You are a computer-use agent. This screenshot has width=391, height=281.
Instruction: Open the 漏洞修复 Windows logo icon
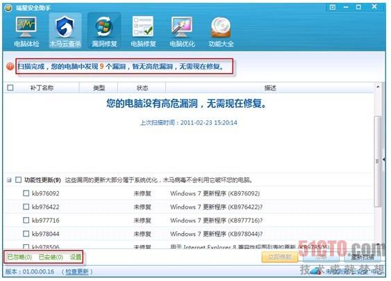(x=104, y=27)
